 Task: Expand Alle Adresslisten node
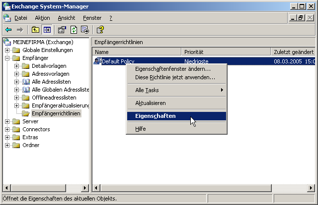click(x=16, y=82)
